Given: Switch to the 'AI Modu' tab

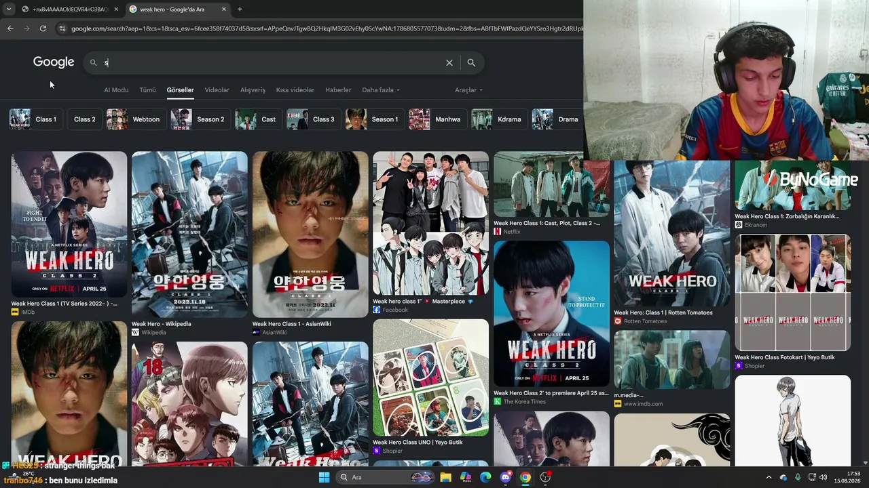Looking at the screenshot, I should point(116,90).
